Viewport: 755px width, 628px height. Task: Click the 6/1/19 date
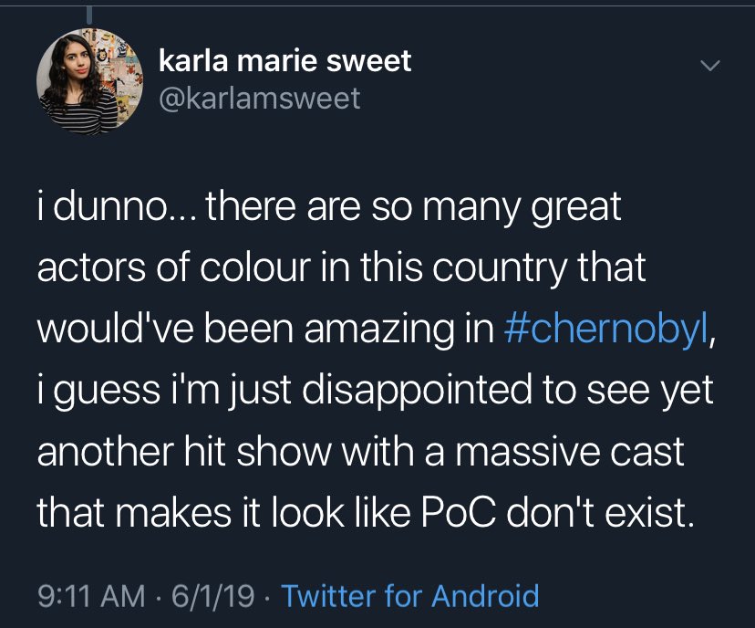click(x=212, y=596)
